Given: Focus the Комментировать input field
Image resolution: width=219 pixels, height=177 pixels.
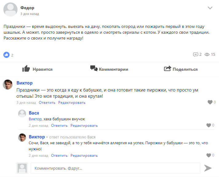Looking at the screenshot, I should (115, 168).
